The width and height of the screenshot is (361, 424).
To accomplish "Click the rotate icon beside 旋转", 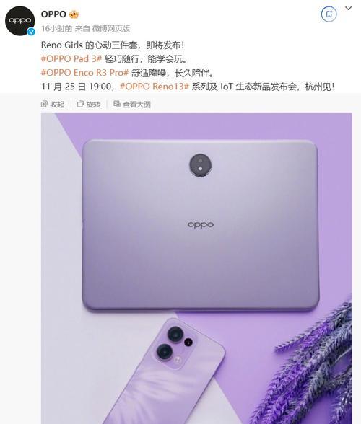I will 80,104.
